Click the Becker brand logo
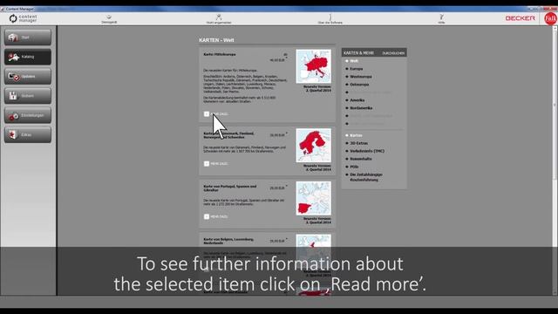 click(x=520, y=18)
